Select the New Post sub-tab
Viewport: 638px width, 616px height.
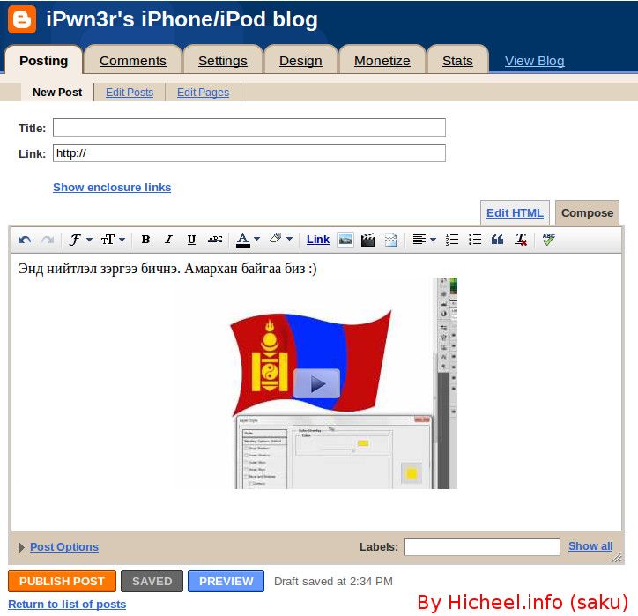pos(57,93)
